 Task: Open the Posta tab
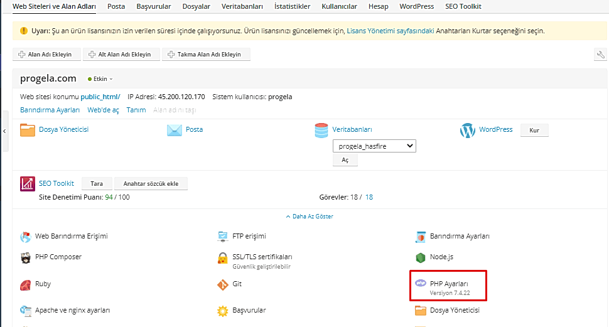click(x=116, y=6)
